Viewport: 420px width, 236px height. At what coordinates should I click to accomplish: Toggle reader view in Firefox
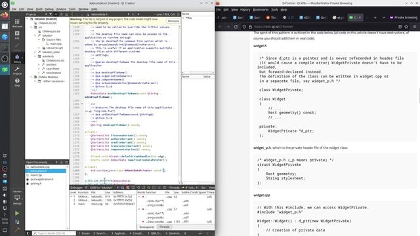pyautogui.click(x=400, y=27)
